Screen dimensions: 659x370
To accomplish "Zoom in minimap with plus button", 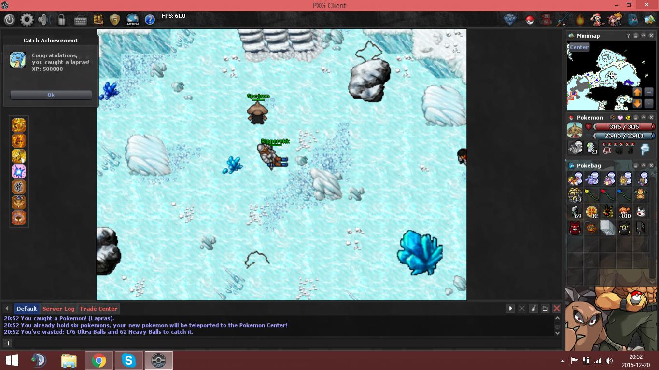I will [648, 92].
